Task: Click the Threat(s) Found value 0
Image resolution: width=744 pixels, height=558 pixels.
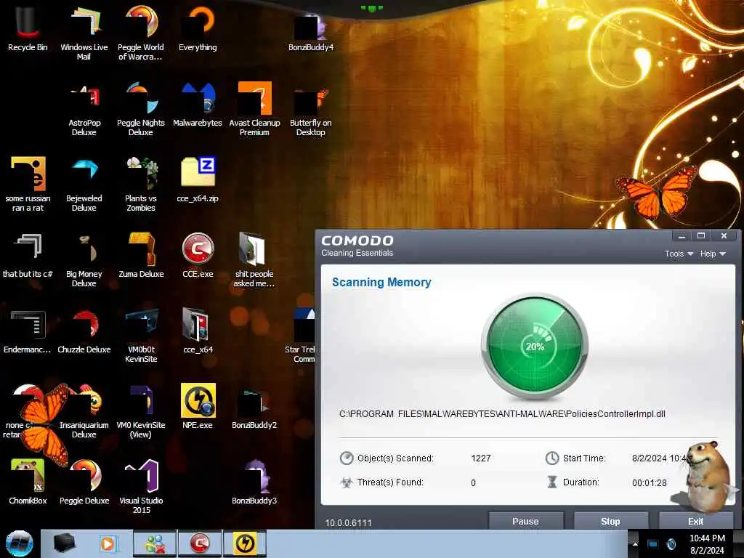Action: point(473,483)
